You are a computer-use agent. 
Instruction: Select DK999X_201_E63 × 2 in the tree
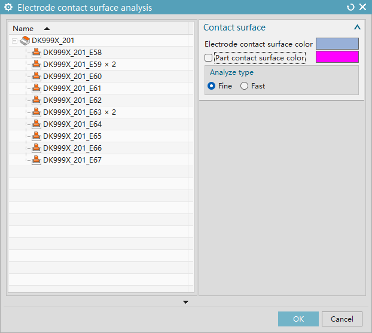coord(79,112)
